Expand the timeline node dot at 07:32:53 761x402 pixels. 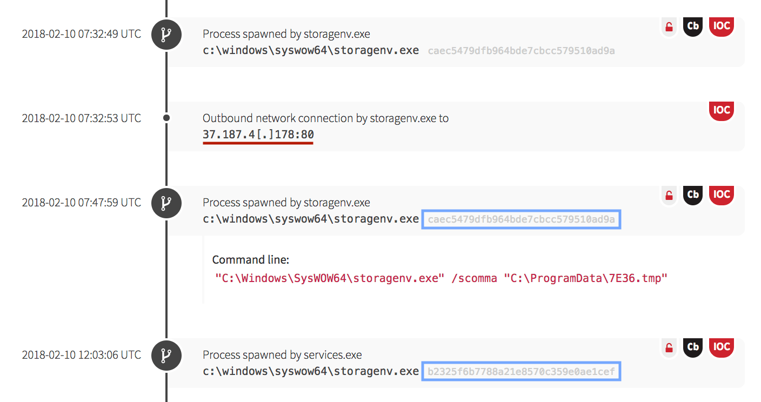point(166,117)
